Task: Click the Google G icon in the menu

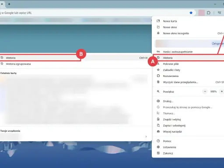Action: point(158,107)
